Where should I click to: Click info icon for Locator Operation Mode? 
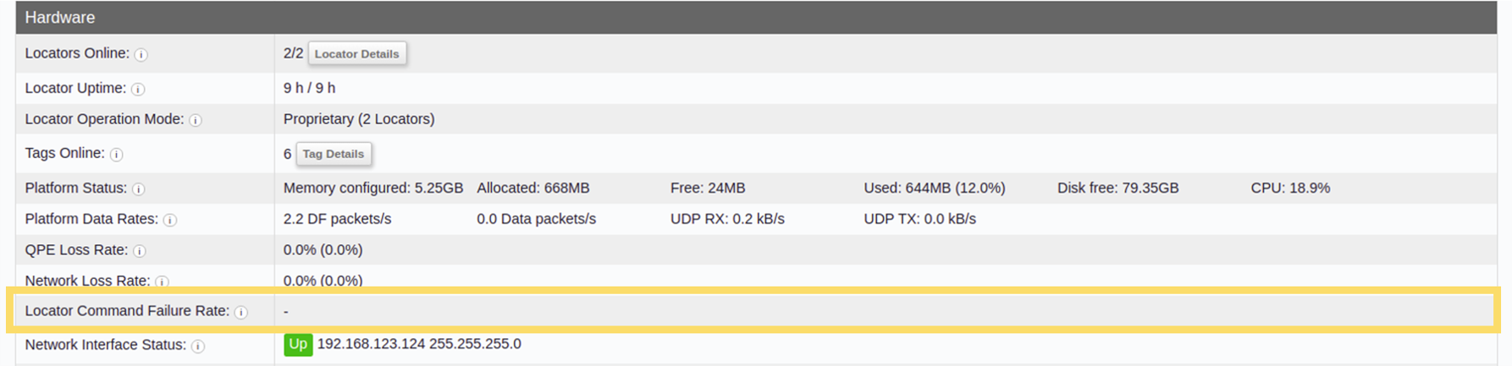196,121
